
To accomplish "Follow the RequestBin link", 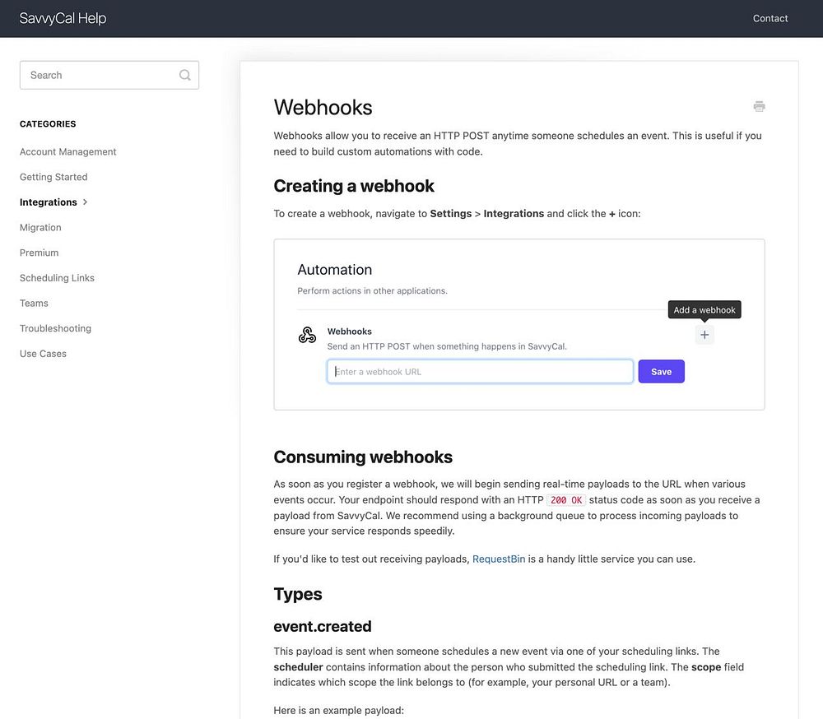I will click(499, 559).
